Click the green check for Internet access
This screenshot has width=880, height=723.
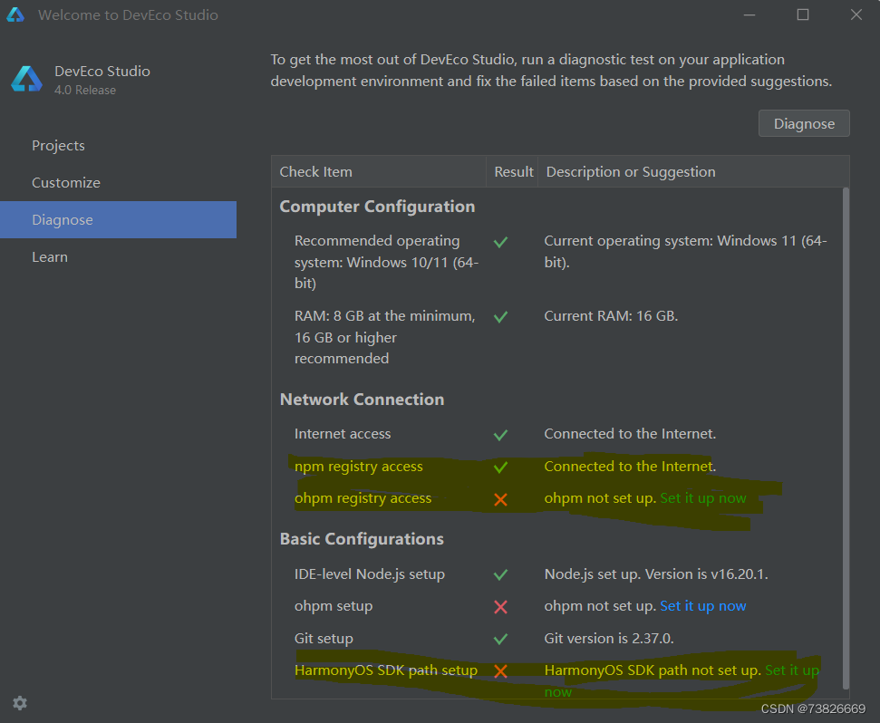(x=500, y=435)
